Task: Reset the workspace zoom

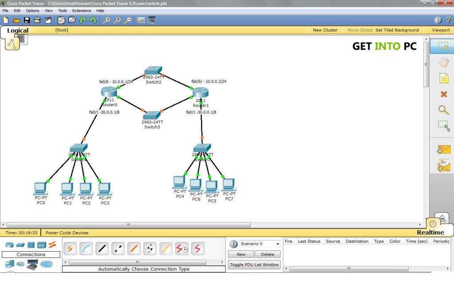Action: pyautogui.click(x=117, y=20)
